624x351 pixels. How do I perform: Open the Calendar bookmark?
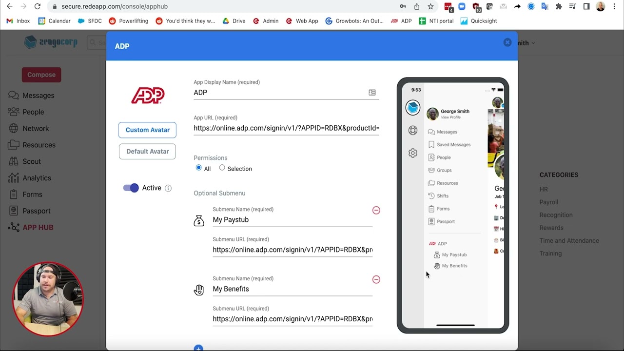(x=55, y=21)
